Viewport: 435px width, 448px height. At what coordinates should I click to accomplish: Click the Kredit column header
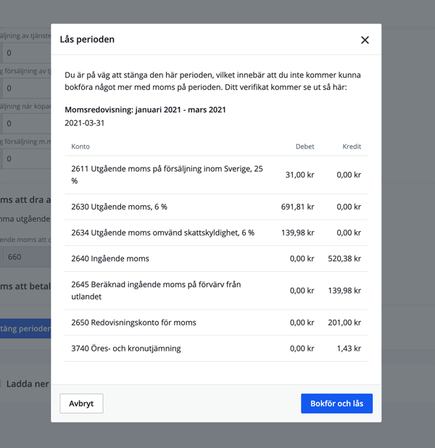[352, 146]
